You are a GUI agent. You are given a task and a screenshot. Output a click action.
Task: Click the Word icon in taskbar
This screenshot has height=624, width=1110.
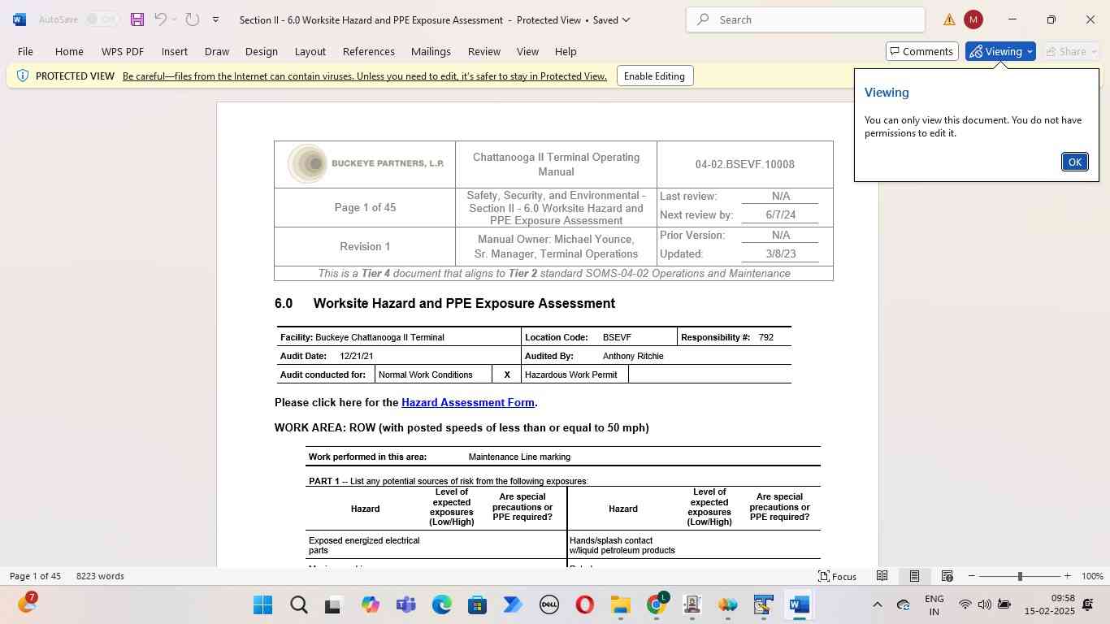[799, 605]
